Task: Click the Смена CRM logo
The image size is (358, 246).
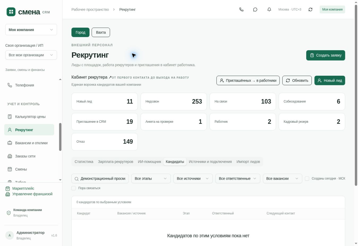Action: pyautogui.click(x=28, y=12)
